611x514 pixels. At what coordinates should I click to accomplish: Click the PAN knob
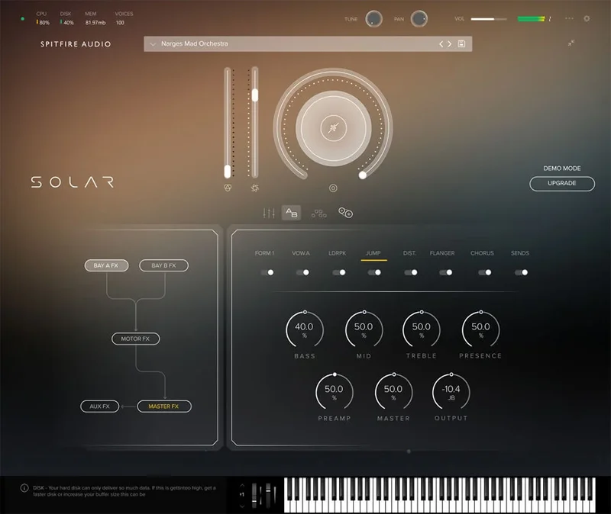coord(419,18)
